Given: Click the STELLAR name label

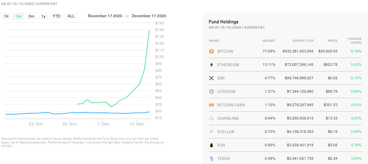Looking at the screenshot, I should pos(226,132).
